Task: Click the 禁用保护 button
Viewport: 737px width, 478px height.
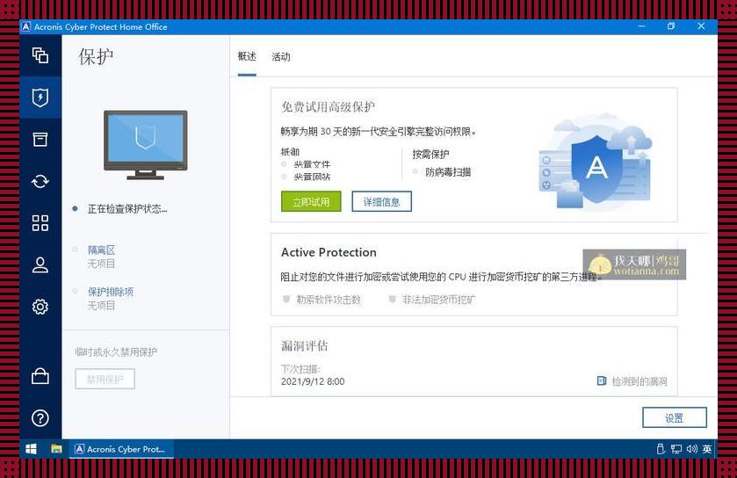Action: [x=105, y=379]
